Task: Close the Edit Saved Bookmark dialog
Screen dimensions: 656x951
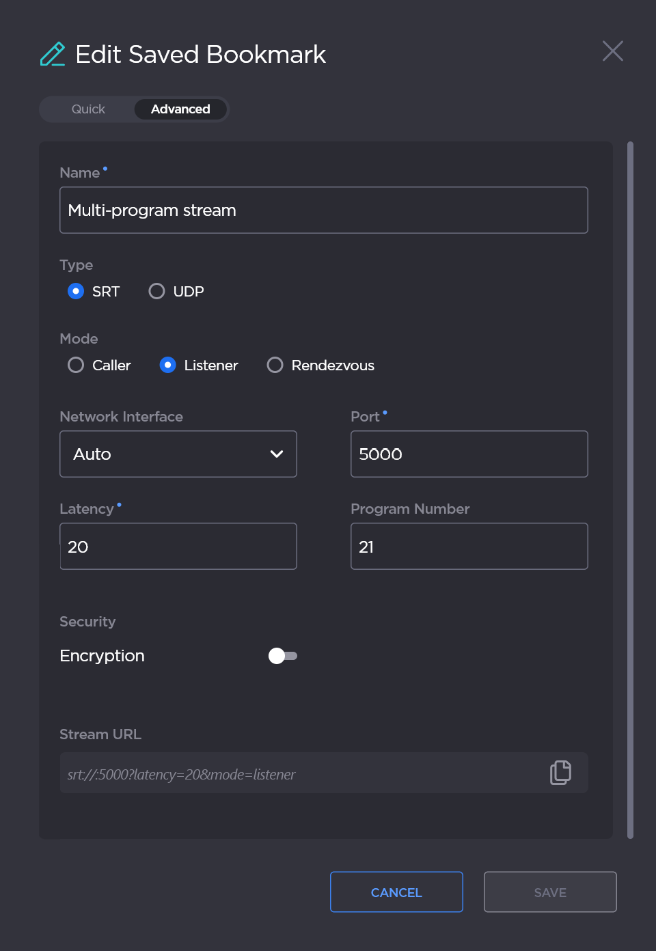Action: [612, 51]
